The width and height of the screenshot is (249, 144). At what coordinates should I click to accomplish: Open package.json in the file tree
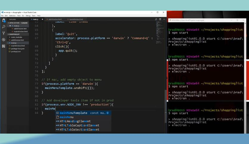(x=16, y=51)
